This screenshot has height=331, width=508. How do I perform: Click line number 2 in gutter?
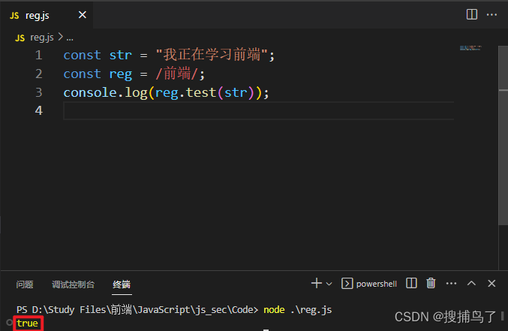[x=38, y=74]
